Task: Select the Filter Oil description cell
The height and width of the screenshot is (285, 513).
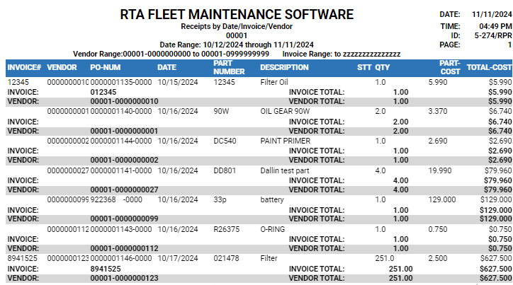Action: click(x=274, y=82)
